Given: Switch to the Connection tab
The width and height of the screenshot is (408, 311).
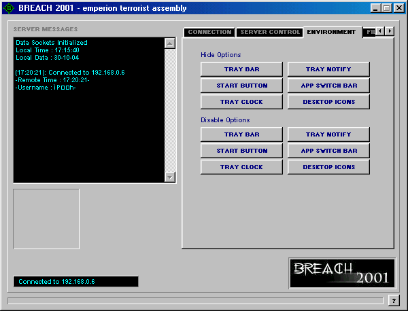Looking at the screenshot, I should (x=209, y=33).
